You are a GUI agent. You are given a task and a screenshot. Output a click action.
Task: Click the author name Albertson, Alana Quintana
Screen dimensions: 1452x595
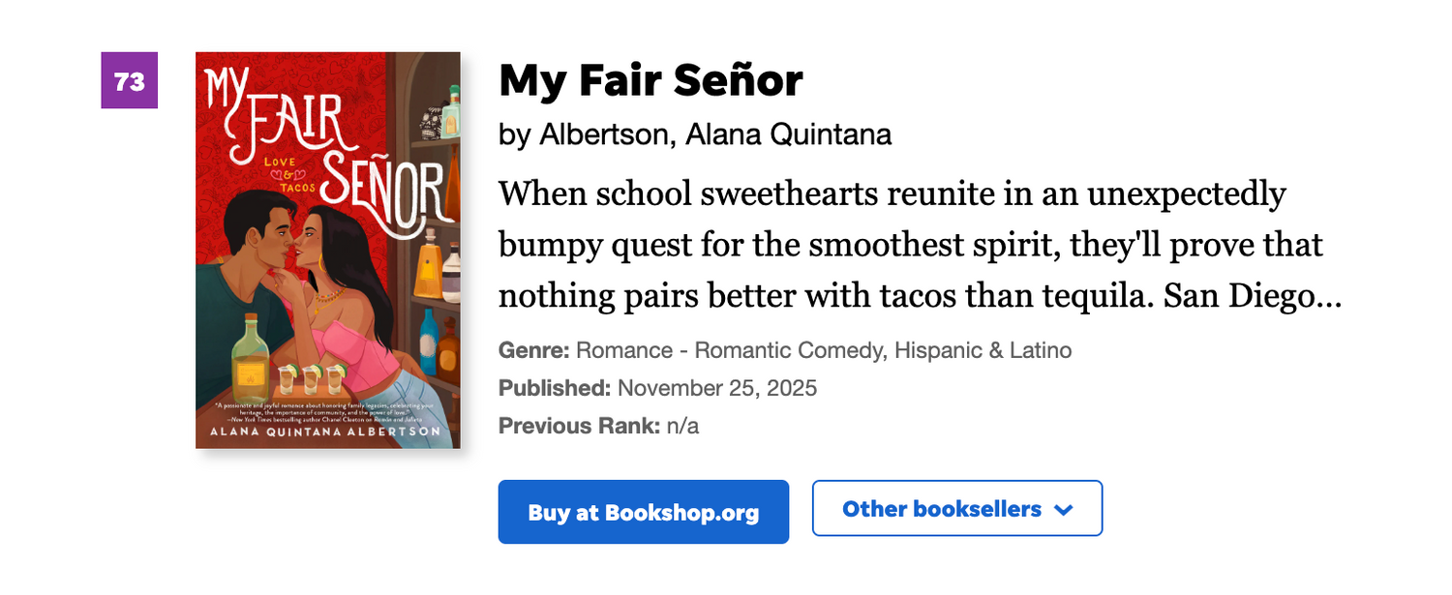coord(694,134)
